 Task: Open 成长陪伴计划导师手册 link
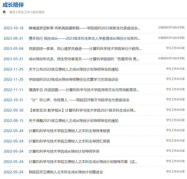pos(64,151)
